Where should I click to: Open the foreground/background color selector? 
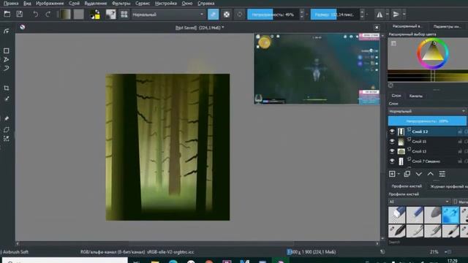coord(95,15)
